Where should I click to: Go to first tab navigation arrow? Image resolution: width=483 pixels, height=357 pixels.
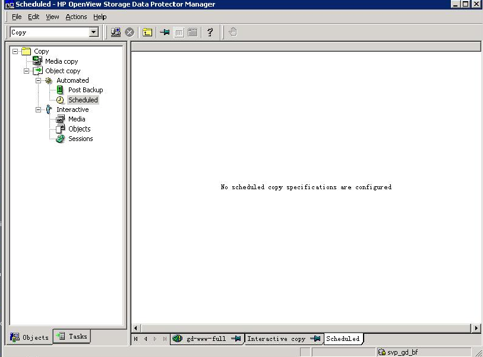[x=136, y=339]
